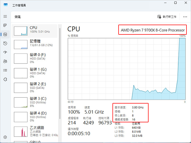Click the 32.0 MB L3 cache value

pyautogui.click(x=137, y=136)
